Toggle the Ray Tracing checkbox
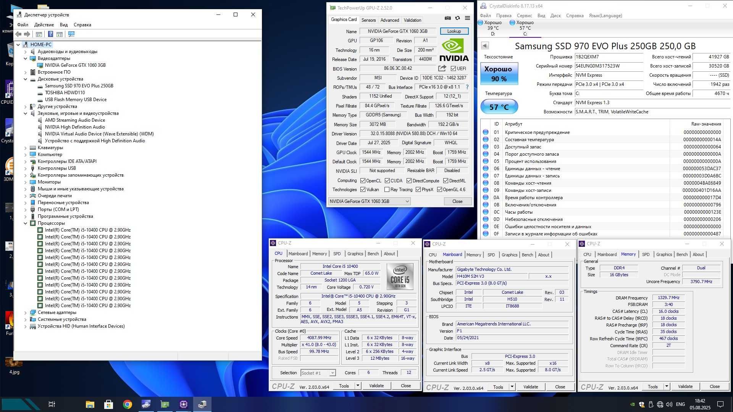Viewport: 733px width, 412px height. pos(387,190)
